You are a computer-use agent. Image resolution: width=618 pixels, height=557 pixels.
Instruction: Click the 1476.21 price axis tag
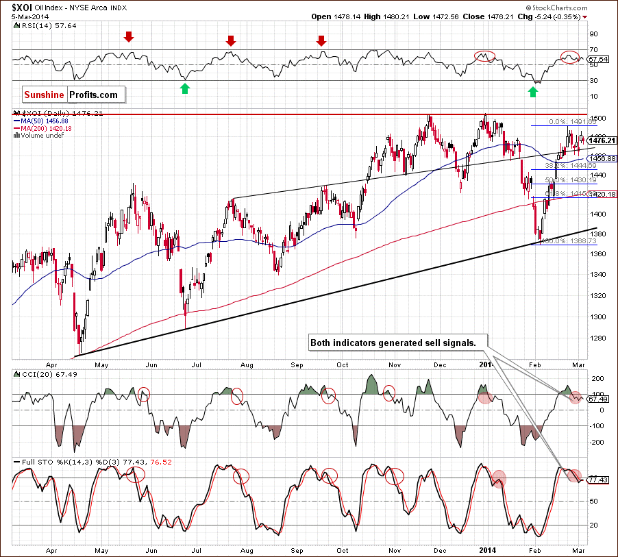[x=602, y=140]
